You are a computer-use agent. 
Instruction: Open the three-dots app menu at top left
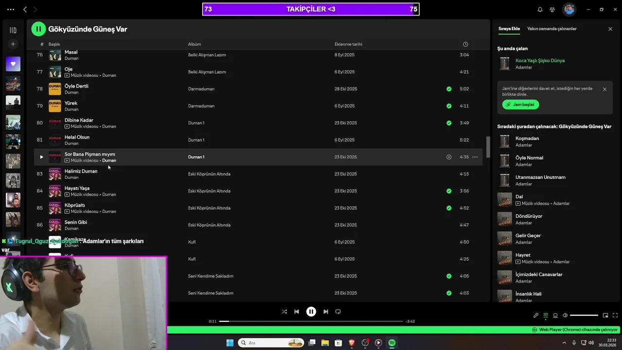11,9
